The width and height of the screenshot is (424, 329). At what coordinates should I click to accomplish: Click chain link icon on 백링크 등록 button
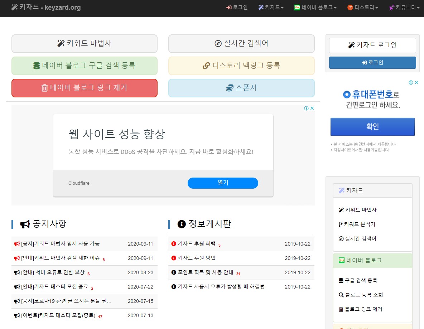(206, 66)
